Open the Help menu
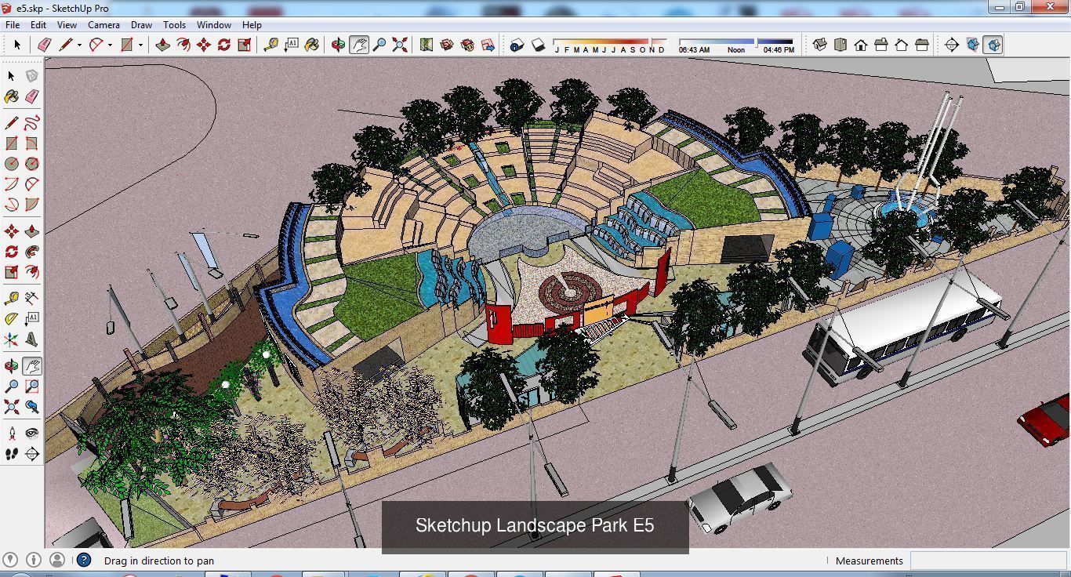 click(252, 24)
